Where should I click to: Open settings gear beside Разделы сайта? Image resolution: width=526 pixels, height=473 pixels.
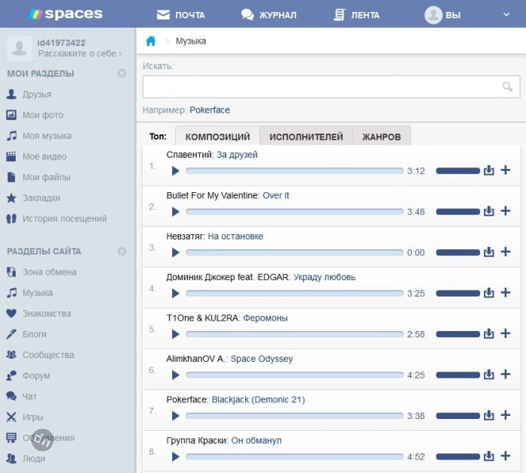[122, 252]
